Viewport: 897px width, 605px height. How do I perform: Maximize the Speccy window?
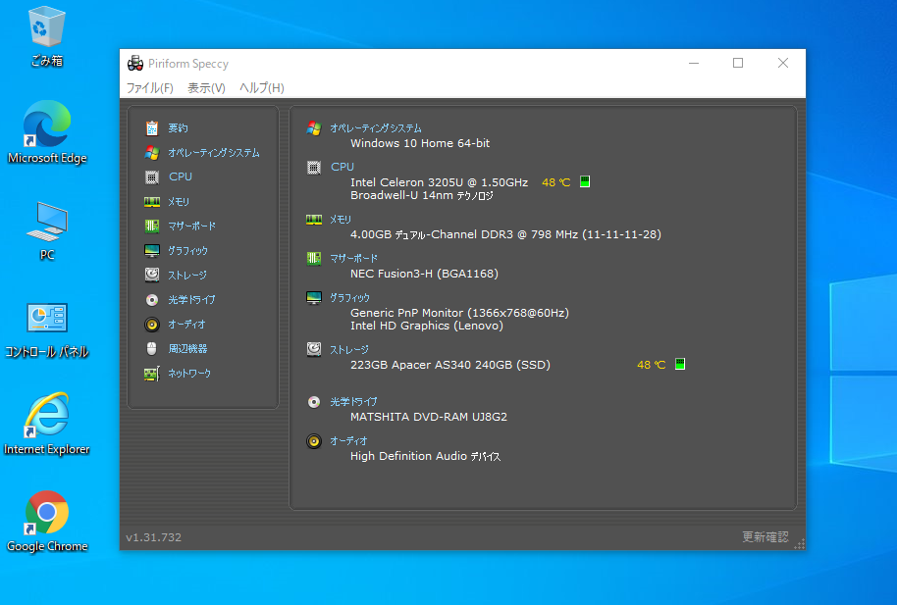coord(738,63)
